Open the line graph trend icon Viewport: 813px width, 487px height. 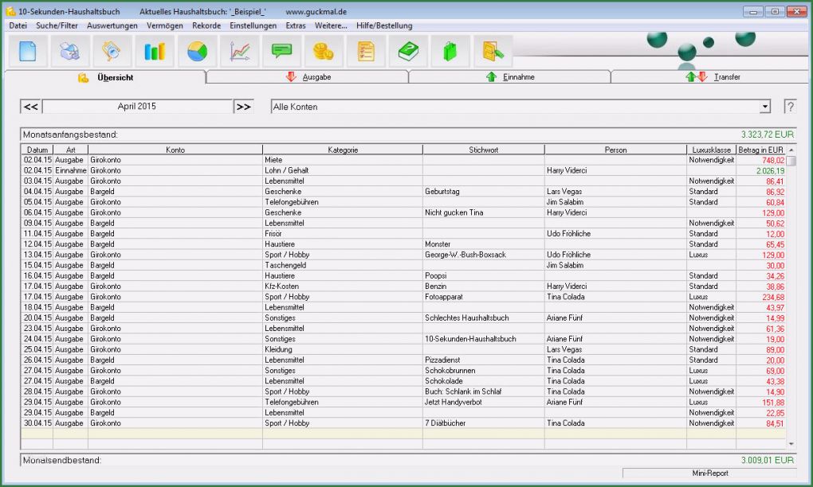pos(239,52)
